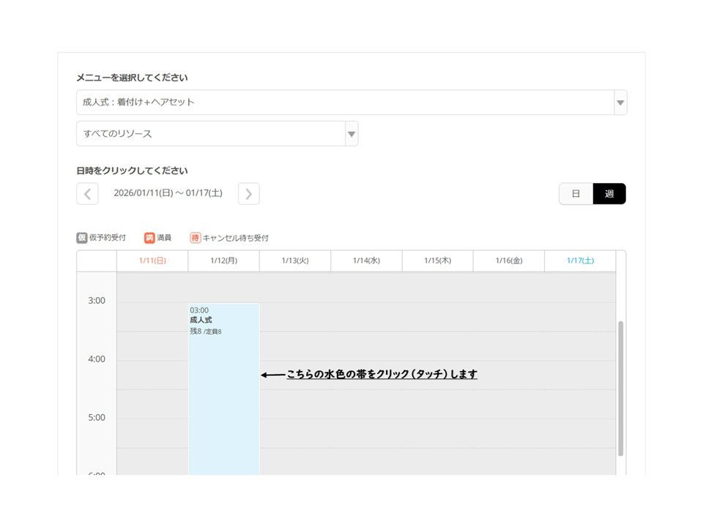Click the 1/17(土) column header
Viewport: 703px width, 527px height.
[x=580, y=261]
